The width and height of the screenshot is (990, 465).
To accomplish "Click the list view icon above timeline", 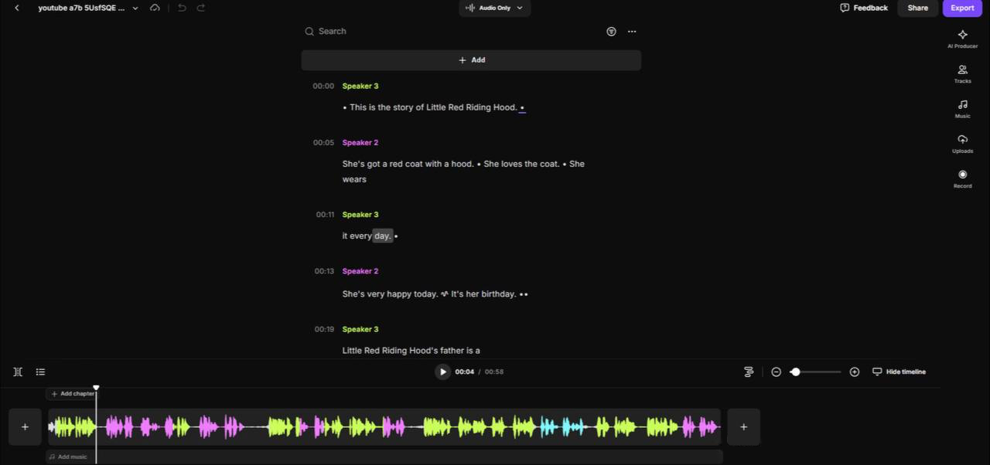I will (x=40, y=372).
